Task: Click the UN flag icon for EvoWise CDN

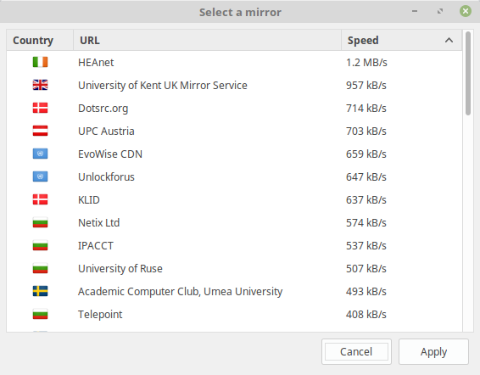Action: tap(40, 154)
